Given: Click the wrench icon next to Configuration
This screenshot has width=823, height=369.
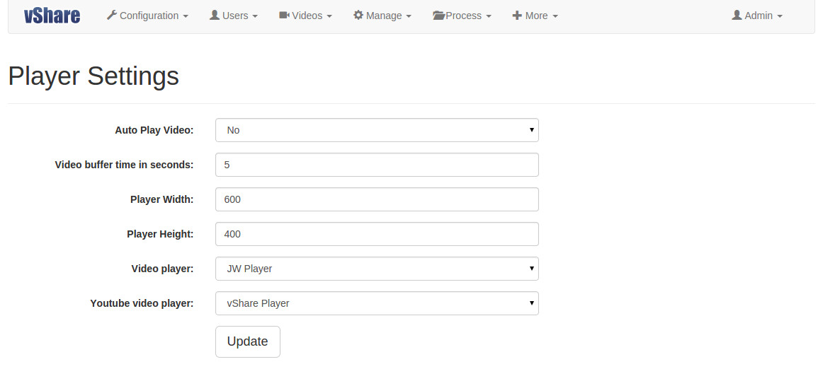Looking at the screenshot, I should click(x=112, y=16).
